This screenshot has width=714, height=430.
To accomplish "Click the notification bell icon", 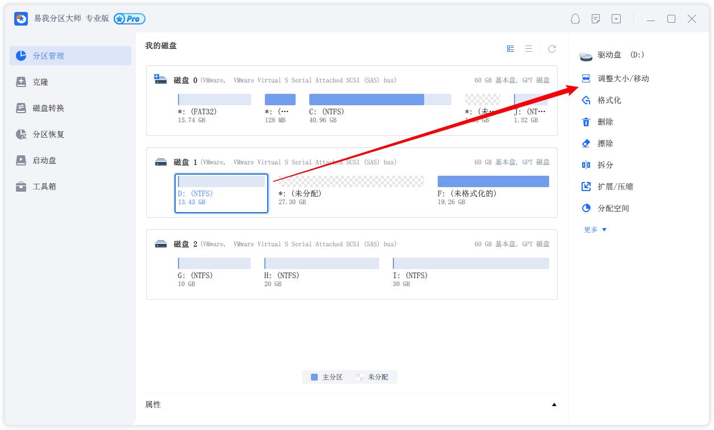I will [x=575, y=19].
